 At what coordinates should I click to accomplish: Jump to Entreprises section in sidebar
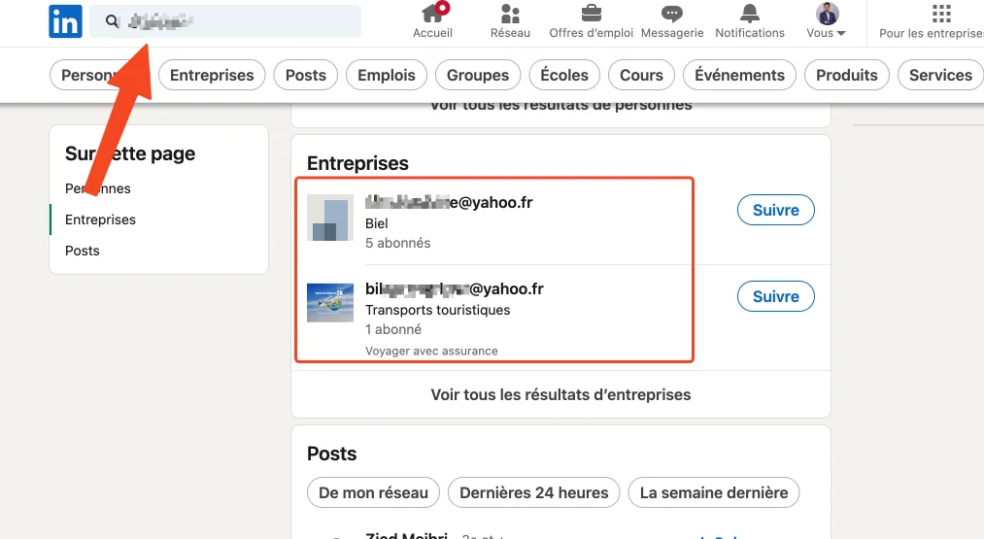100,219
